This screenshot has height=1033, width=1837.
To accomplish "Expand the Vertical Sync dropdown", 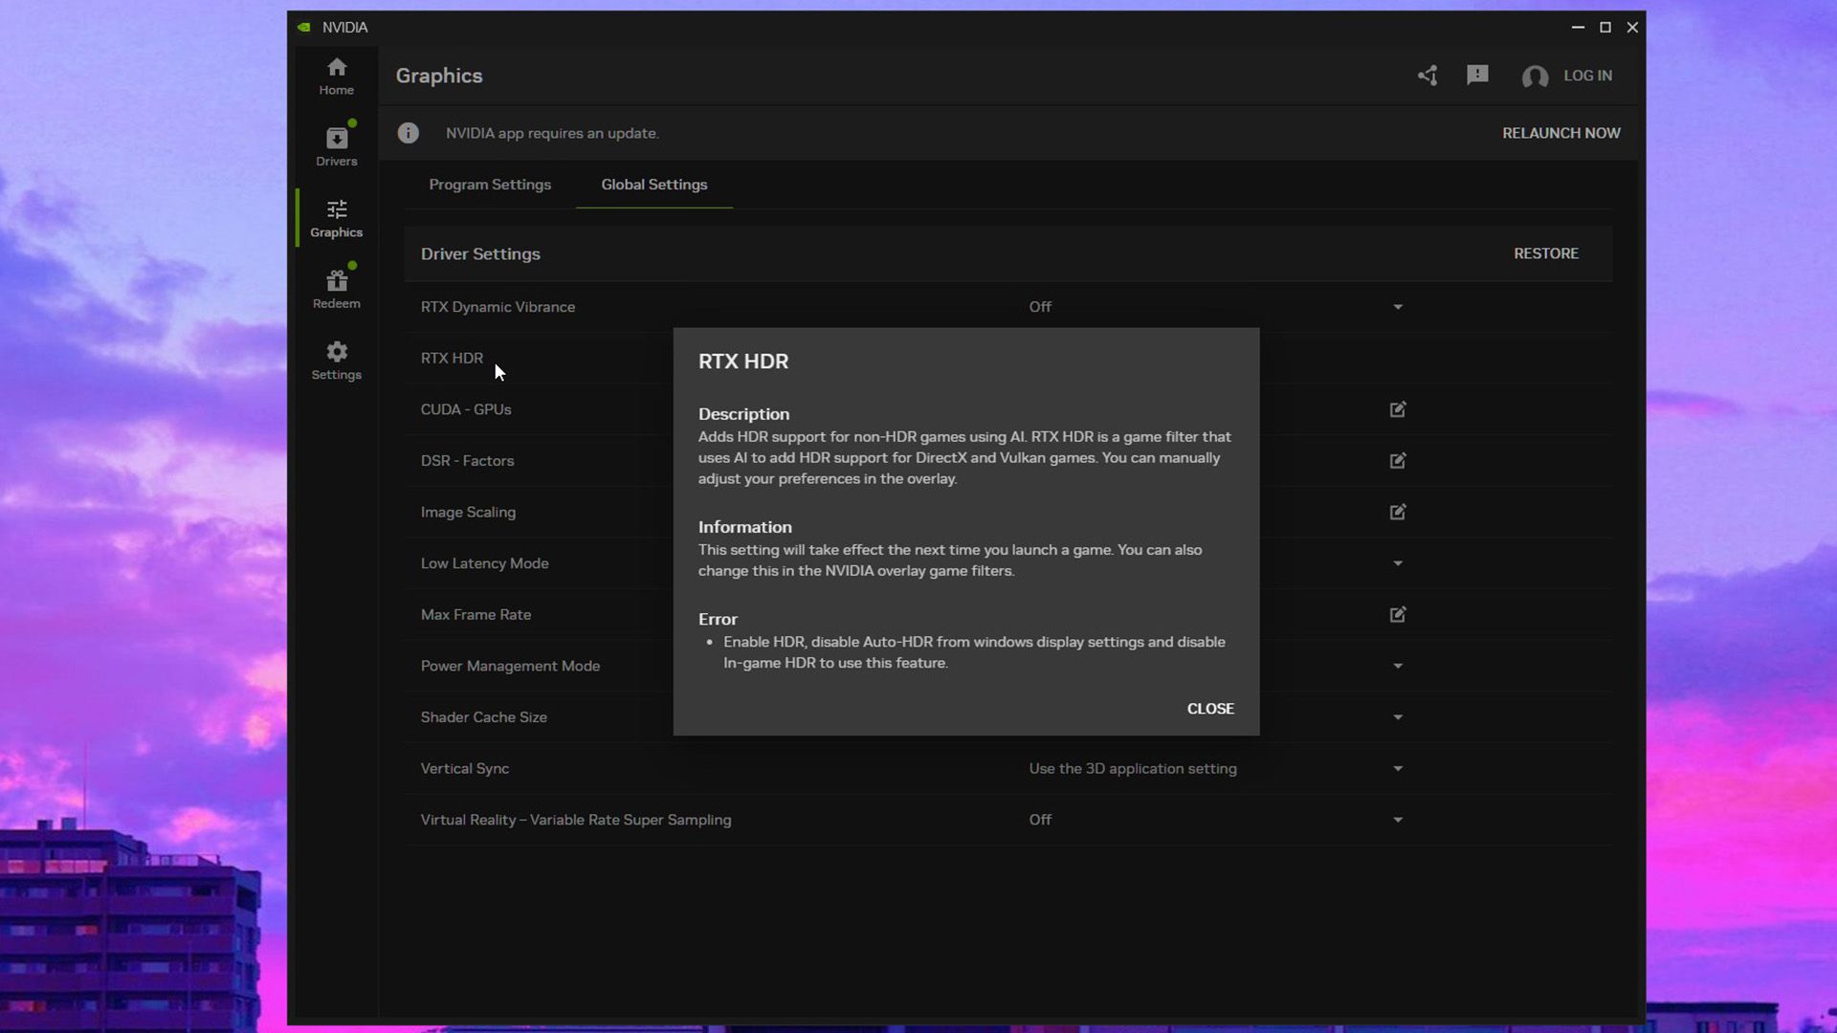I will tap(1398, 769).
